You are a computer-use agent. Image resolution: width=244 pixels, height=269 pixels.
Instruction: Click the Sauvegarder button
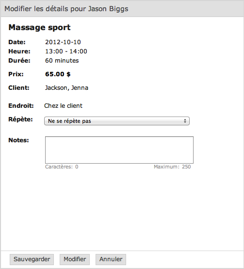(32, 259)
